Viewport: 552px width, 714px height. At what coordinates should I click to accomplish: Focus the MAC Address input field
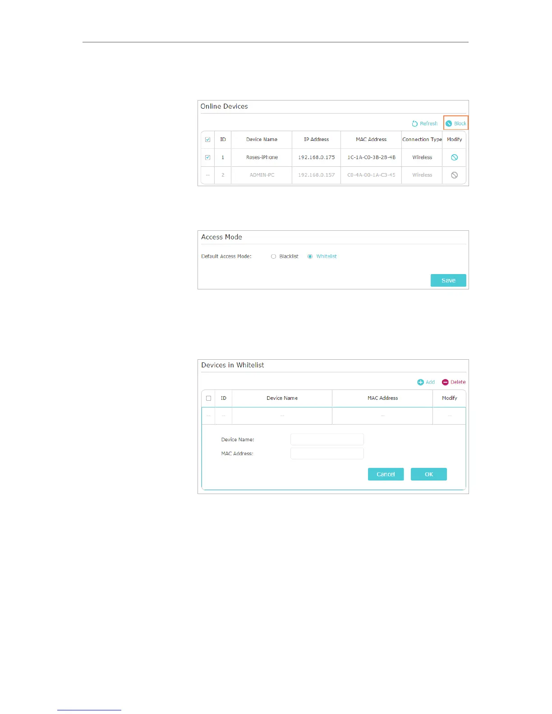click(x=327, y=453)
